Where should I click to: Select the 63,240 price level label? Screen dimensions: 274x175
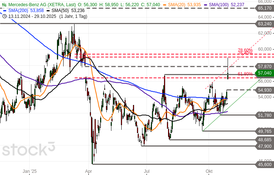tap(265, 24)
